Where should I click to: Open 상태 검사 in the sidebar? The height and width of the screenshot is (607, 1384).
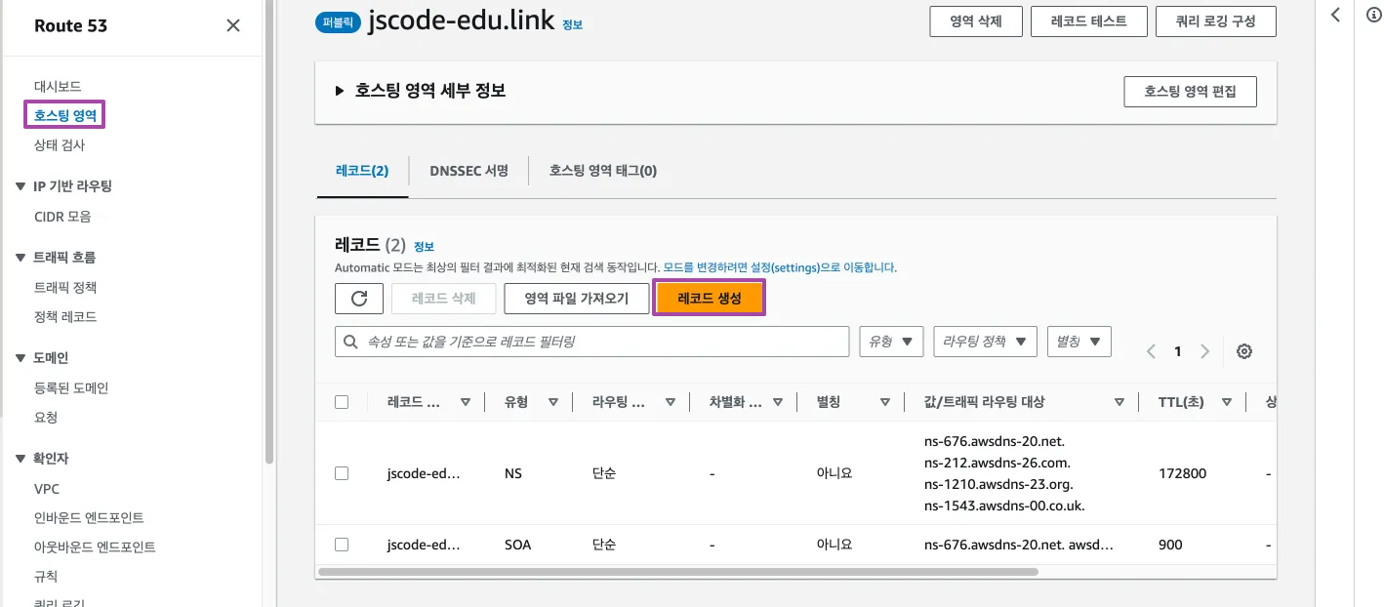point(60,144)
